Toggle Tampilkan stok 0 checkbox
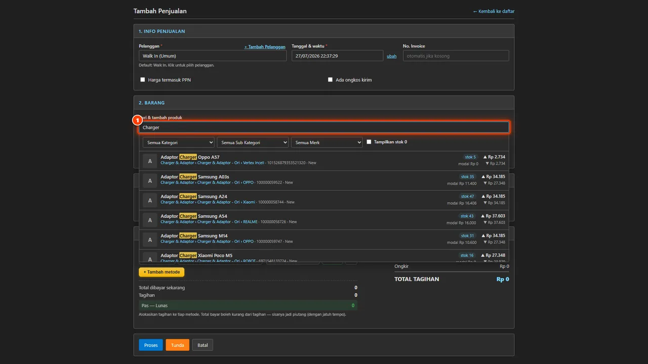Viewport: 648px width, 364px height. point(369,142)
